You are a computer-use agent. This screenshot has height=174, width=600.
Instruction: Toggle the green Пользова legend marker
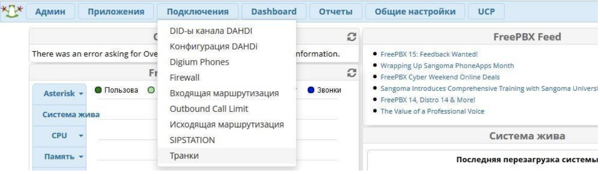coord(97,90)
